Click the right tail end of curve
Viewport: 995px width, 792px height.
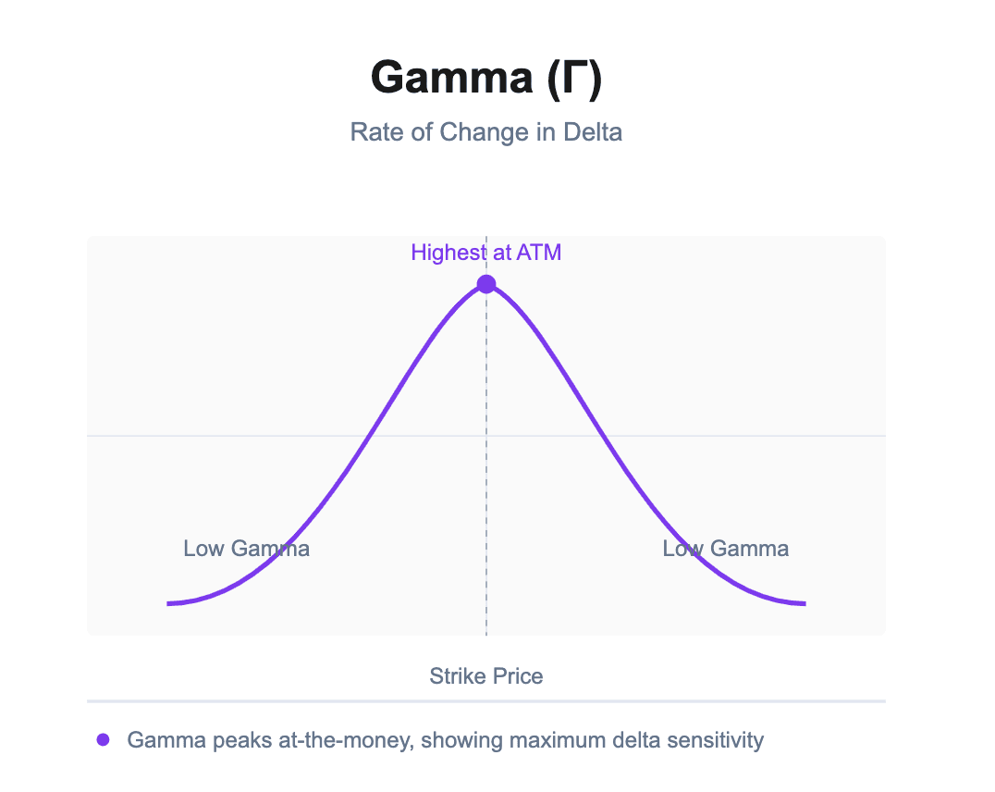pyautogui.click(x=804, y=603)
